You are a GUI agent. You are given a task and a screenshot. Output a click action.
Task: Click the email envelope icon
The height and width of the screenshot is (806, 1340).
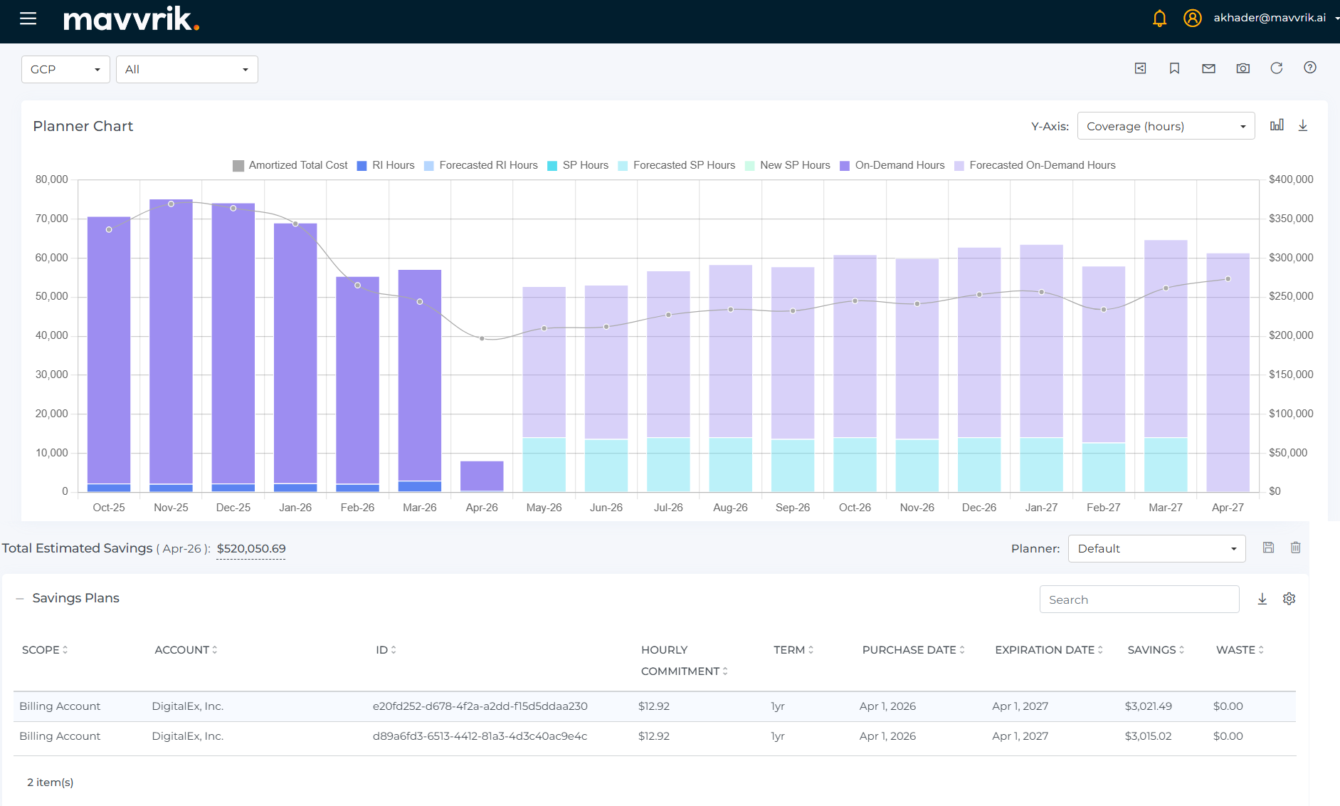[1208, 68]
